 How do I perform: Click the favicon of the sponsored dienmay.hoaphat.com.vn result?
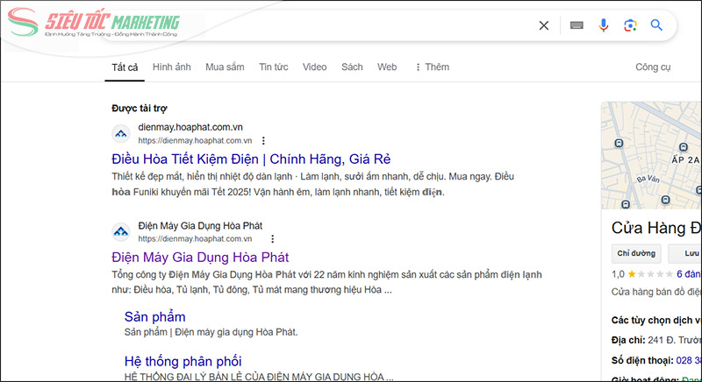click(121, 133)
